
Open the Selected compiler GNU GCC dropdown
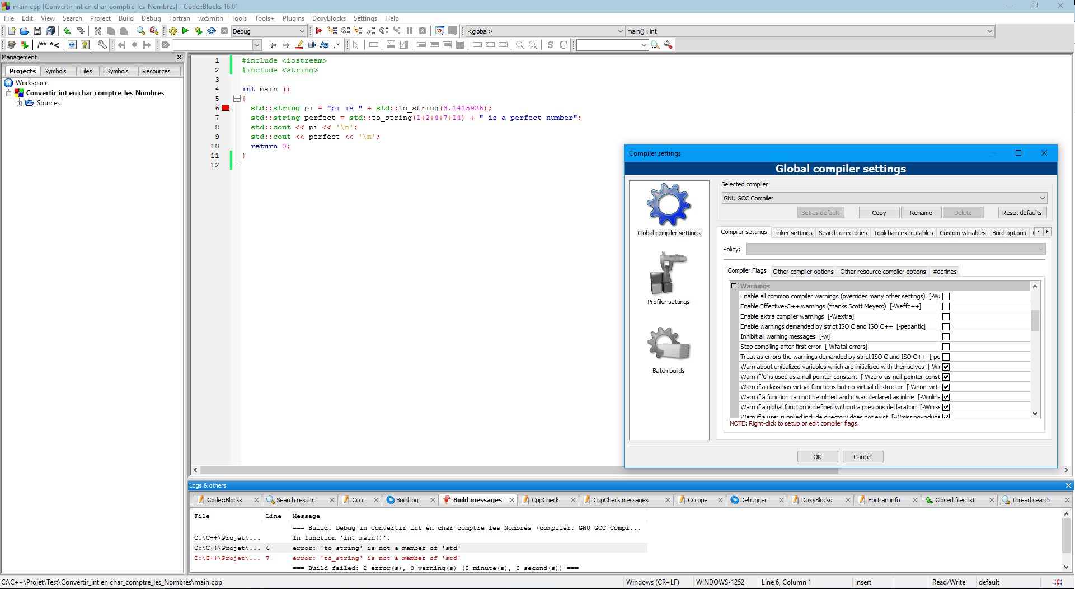[x=884, y=198]
